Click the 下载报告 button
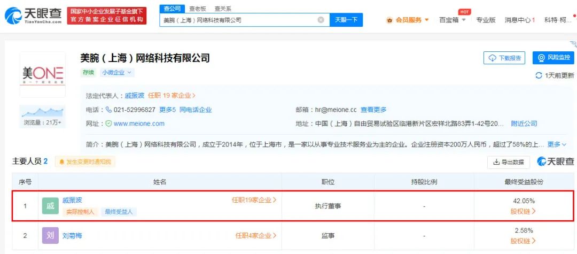Viewport: 577px width, 254px height. [504, 58]
